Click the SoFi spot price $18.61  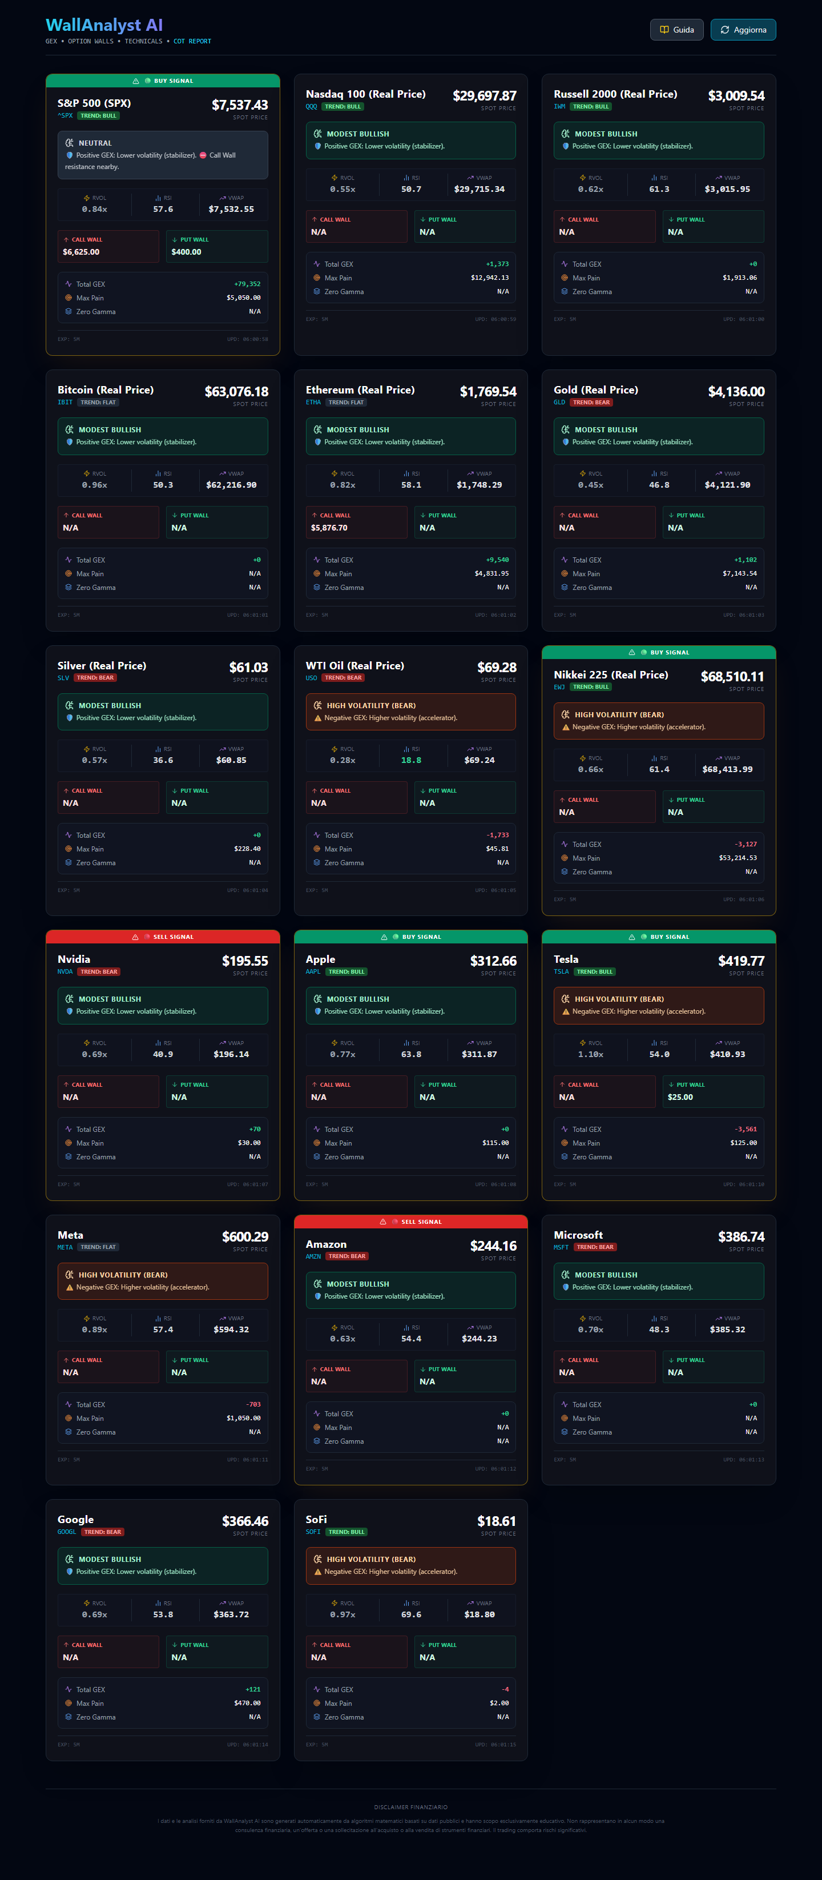coord(497,1522)
